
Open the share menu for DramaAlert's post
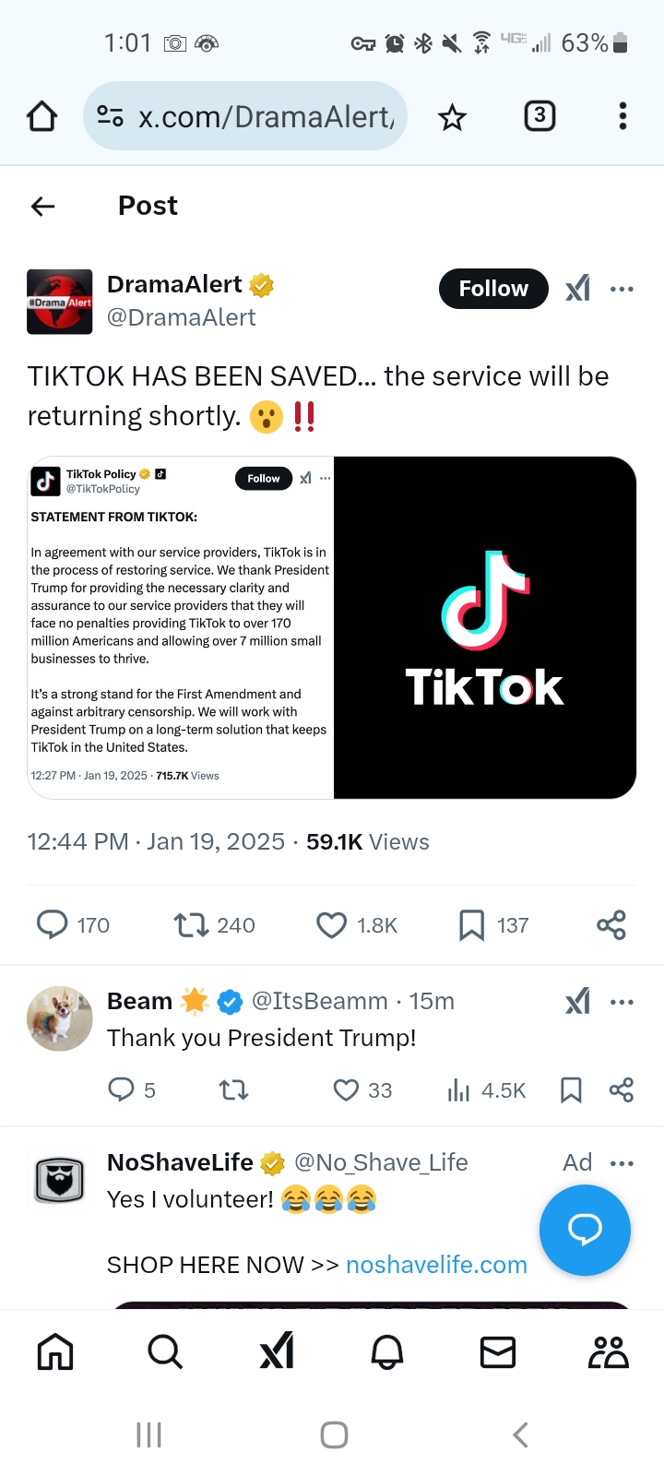pos(611,924)
